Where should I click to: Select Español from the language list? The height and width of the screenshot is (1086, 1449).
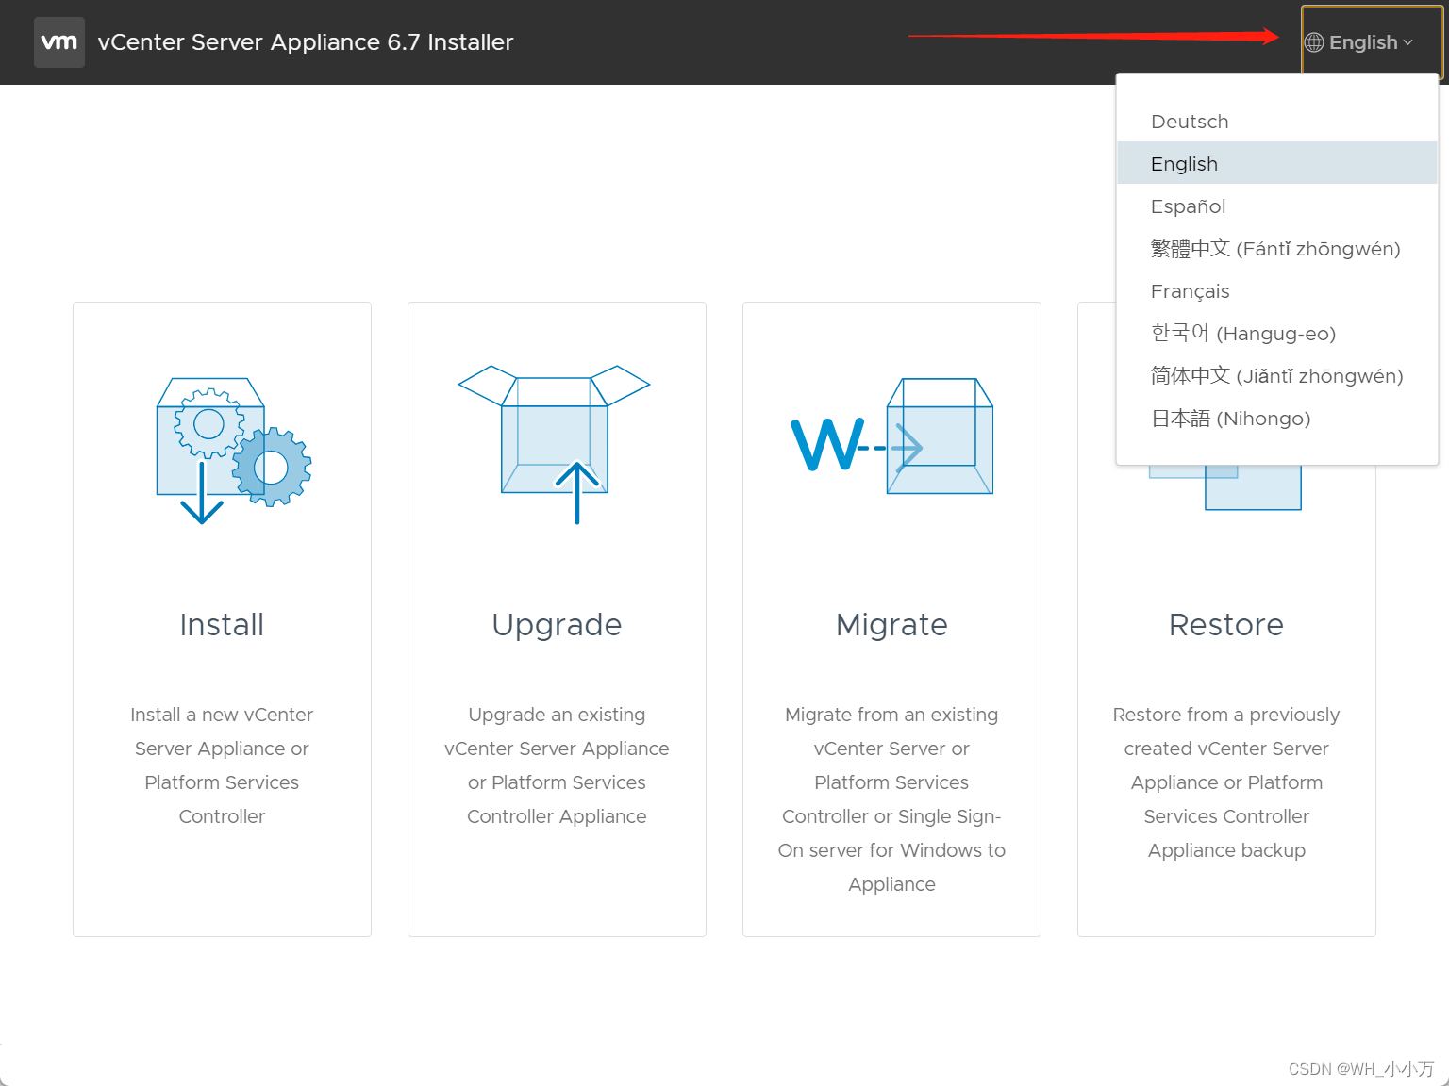coord(1277,206)
